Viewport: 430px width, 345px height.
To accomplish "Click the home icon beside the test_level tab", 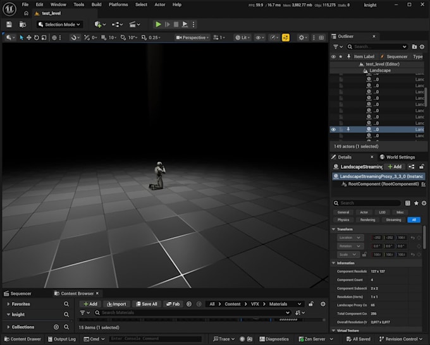I will click(x=26, y=13).
